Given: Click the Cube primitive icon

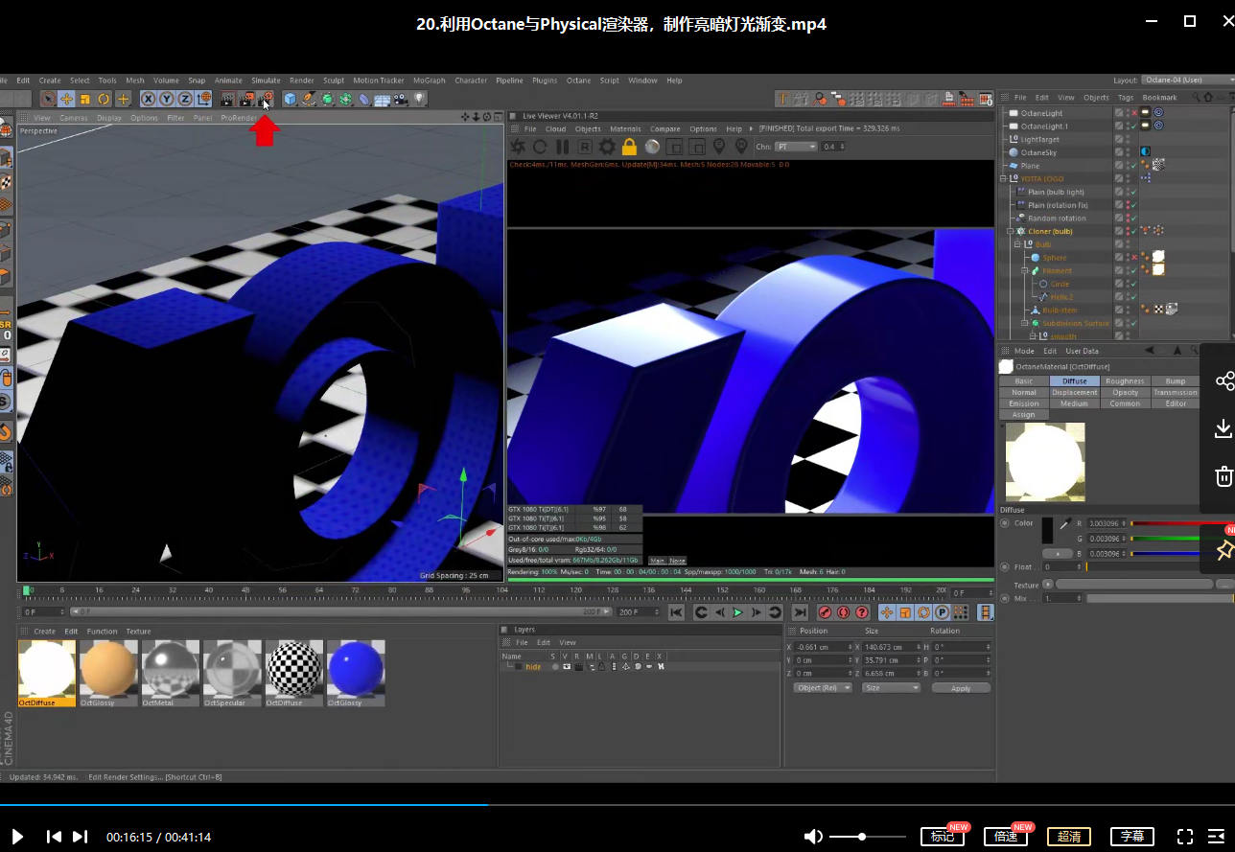Looking at the screenshot, I should pos(290,99).
